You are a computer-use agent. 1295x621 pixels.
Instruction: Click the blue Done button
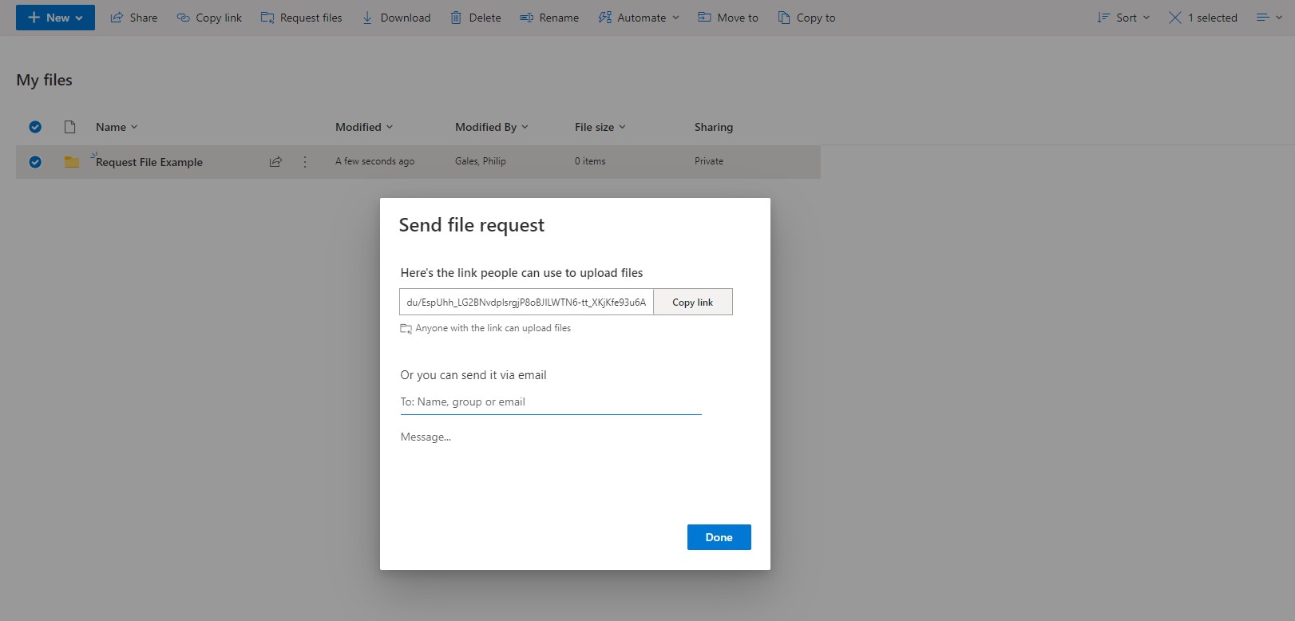[x=719, y=537]
